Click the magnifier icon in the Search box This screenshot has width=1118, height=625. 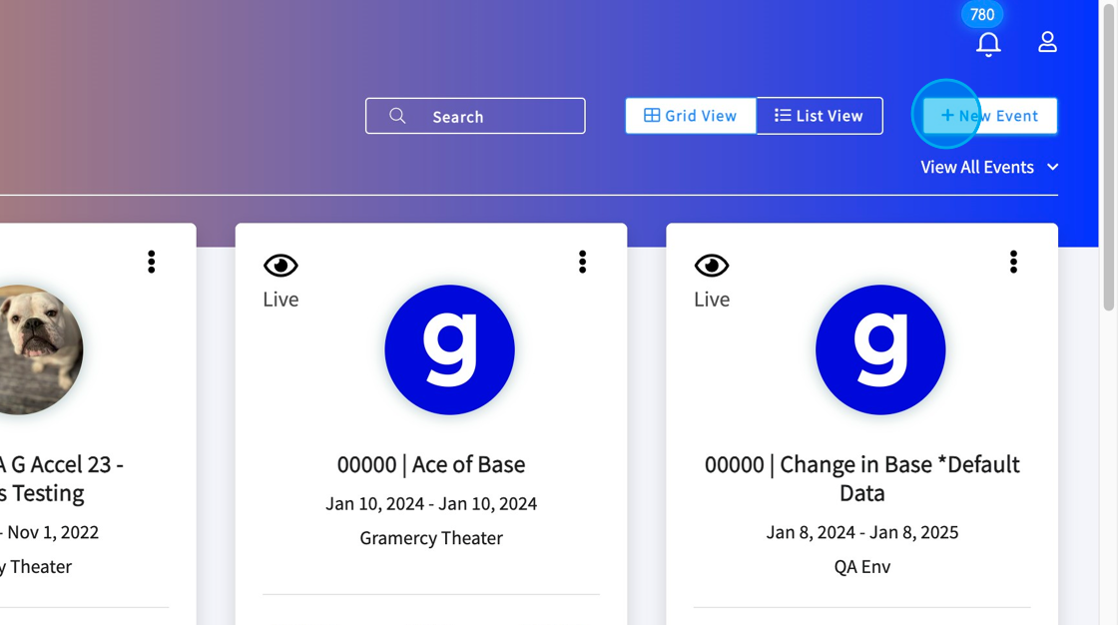(398, 116)
